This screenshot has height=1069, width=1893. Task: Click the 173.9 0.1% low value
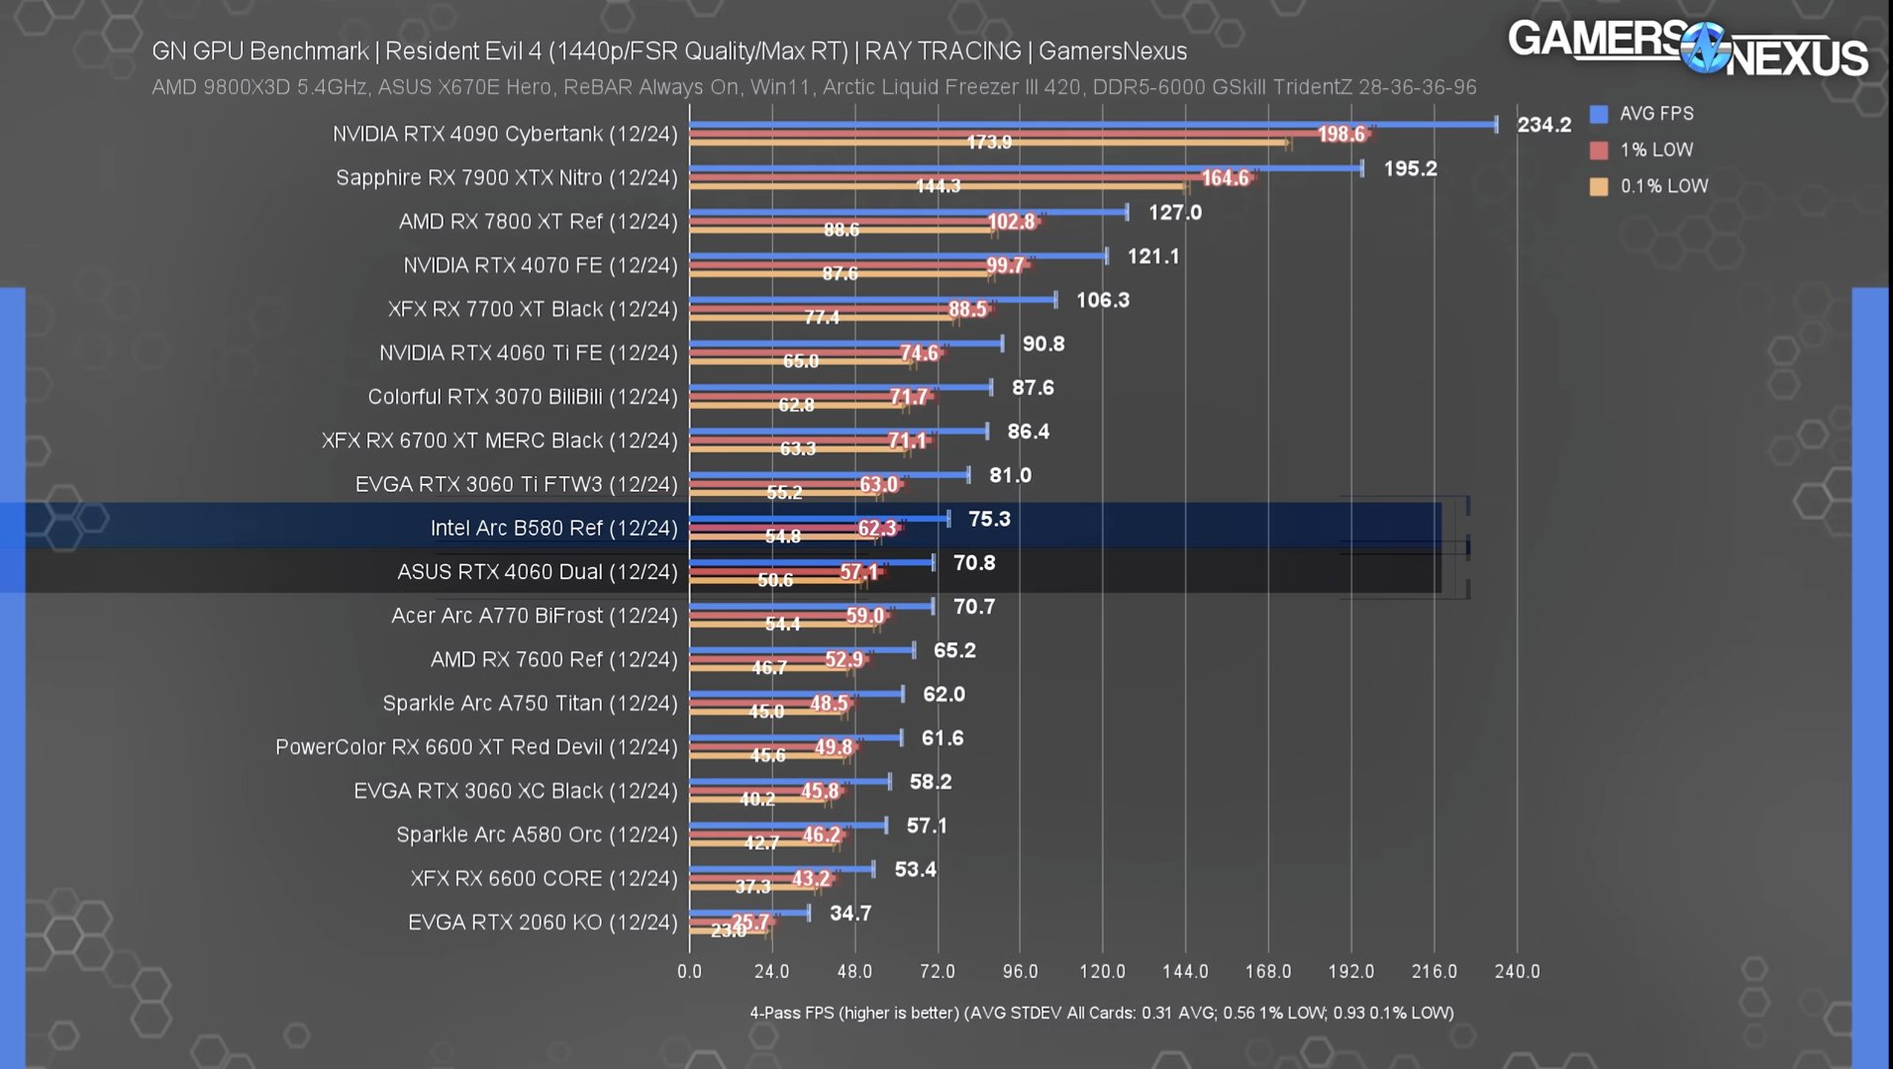[989, 143]
